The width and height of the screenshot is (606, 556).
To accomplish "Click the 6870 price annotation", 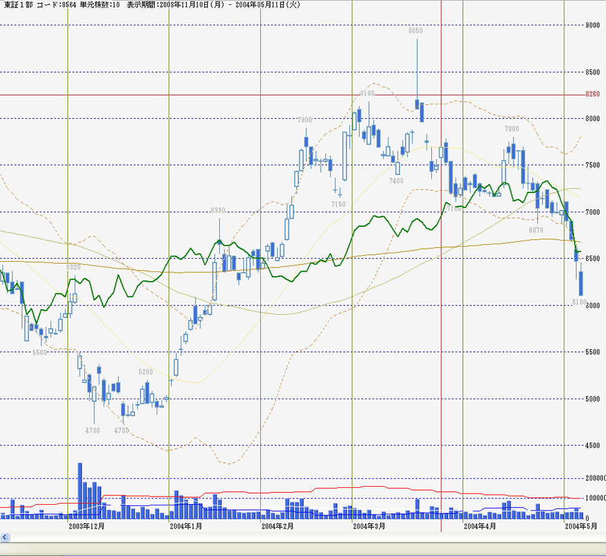I will [x=536, y=230].
